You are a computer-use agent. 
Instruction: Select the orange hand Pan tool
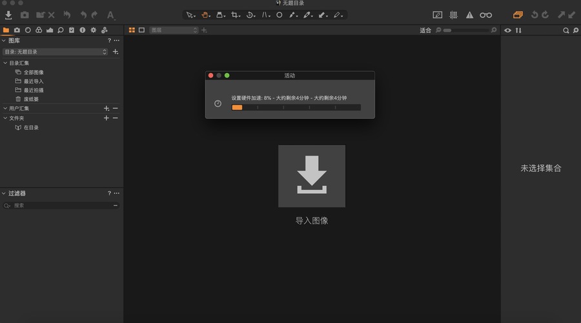click(x=206, y=16)
